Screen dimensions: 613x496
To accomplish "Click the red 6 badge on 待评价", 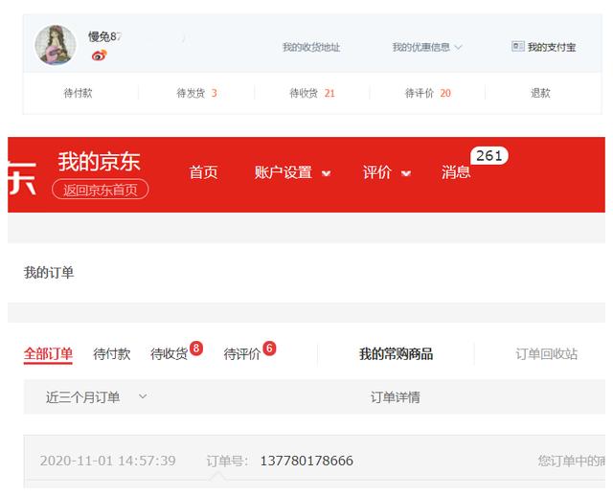I will click(269, 348).
